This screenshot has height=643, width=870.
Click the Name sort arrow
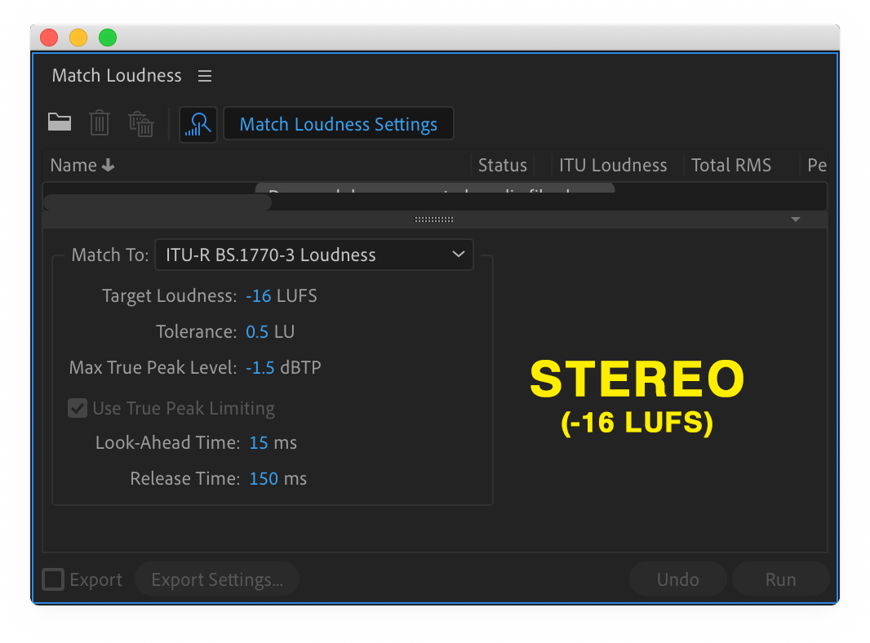pos(109,166)
